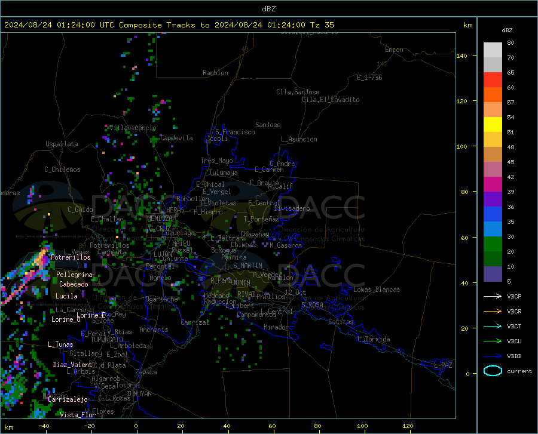
Task: Click the Ramblon label near the top
Action: coord(215,73)
